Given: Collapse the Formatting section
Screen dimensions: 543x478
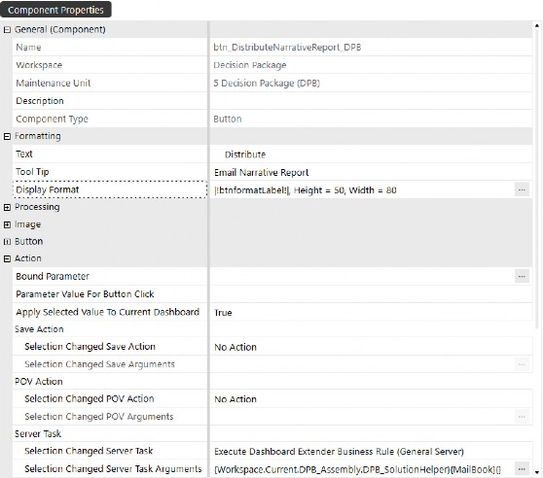Looking at the screenshot, I should (7, 137).
